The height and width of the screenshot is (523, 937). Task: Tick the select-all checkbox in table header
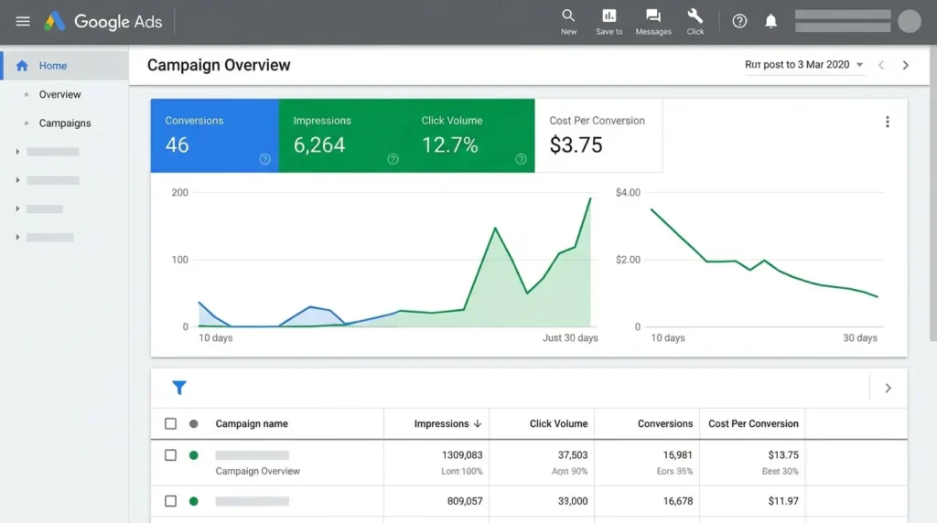170,423
